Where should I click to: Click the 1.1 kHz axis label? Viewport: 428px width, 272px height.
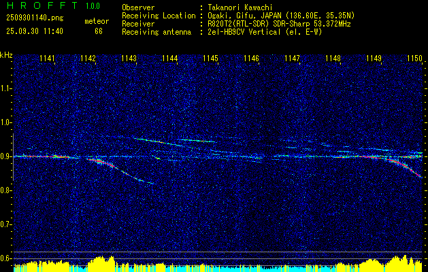pos(6,88)
